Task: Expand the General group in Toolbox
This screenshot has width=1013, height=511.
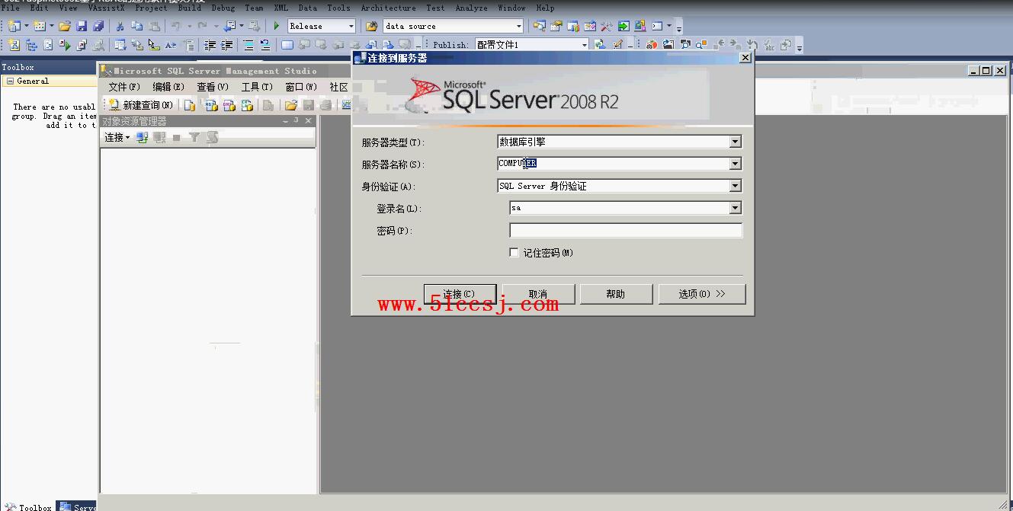Action: (x=10, y=81)
